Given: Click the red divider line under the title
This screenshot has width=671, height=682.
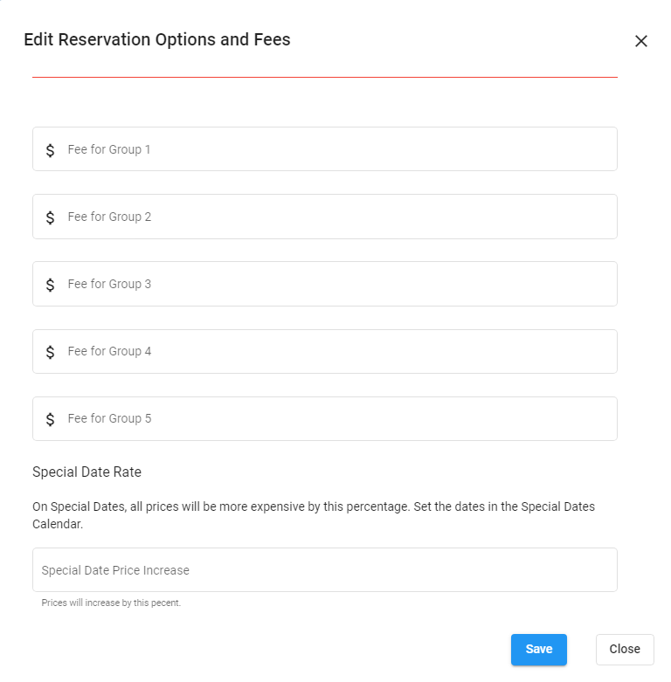Looking at the screenshot, I should click(324, 77).
